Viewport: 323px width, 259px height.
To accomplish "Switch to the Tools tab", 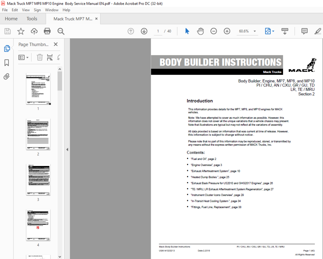I will [x=32, y=19].
